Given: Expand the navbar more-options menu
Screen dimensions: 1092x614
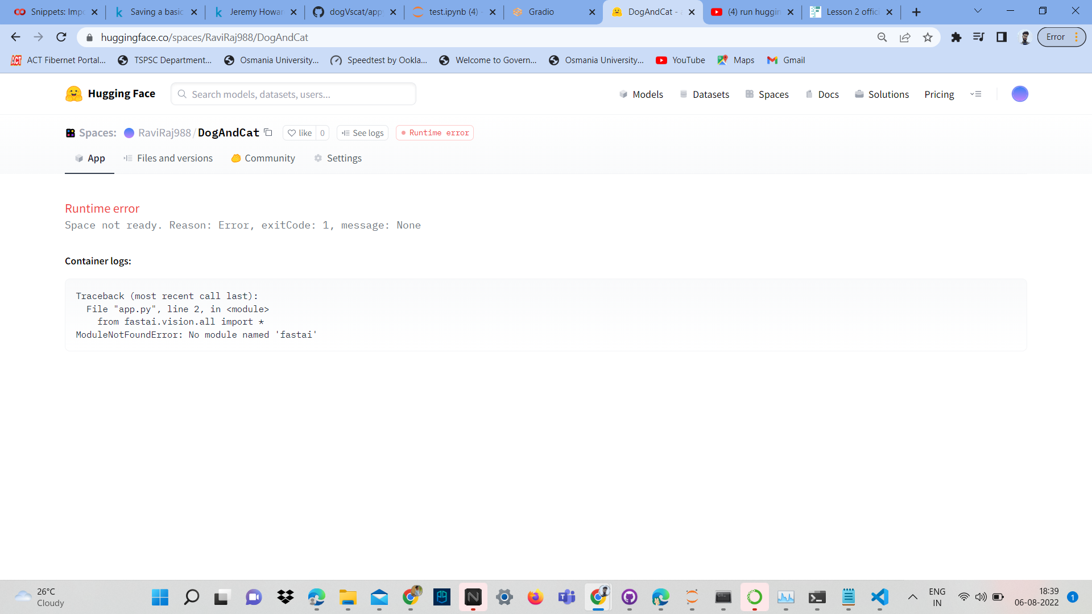Looking at the screenshot, I should point(976,94).
